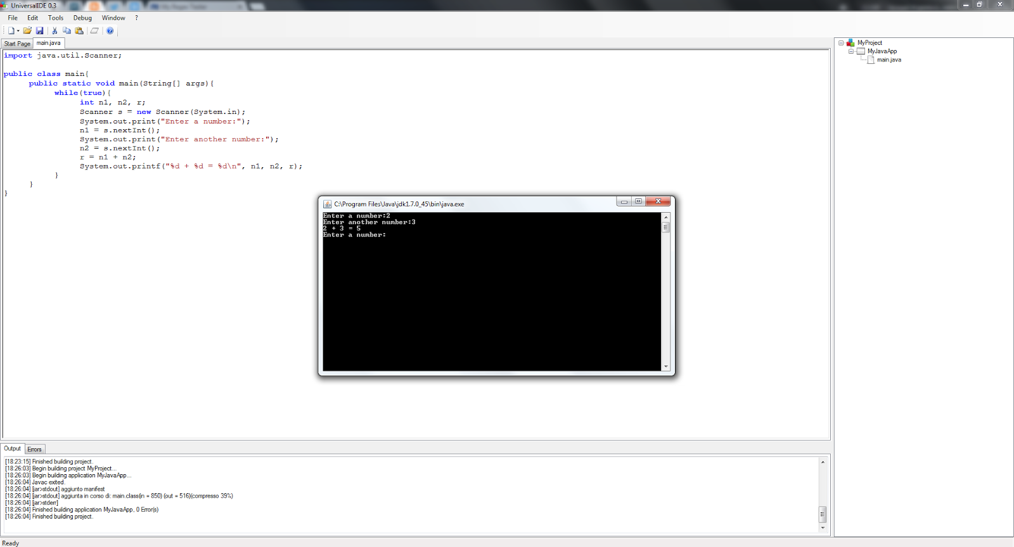
Task: Click the Output panel scrollbar down arrow
Action: [x=823, y=527]
